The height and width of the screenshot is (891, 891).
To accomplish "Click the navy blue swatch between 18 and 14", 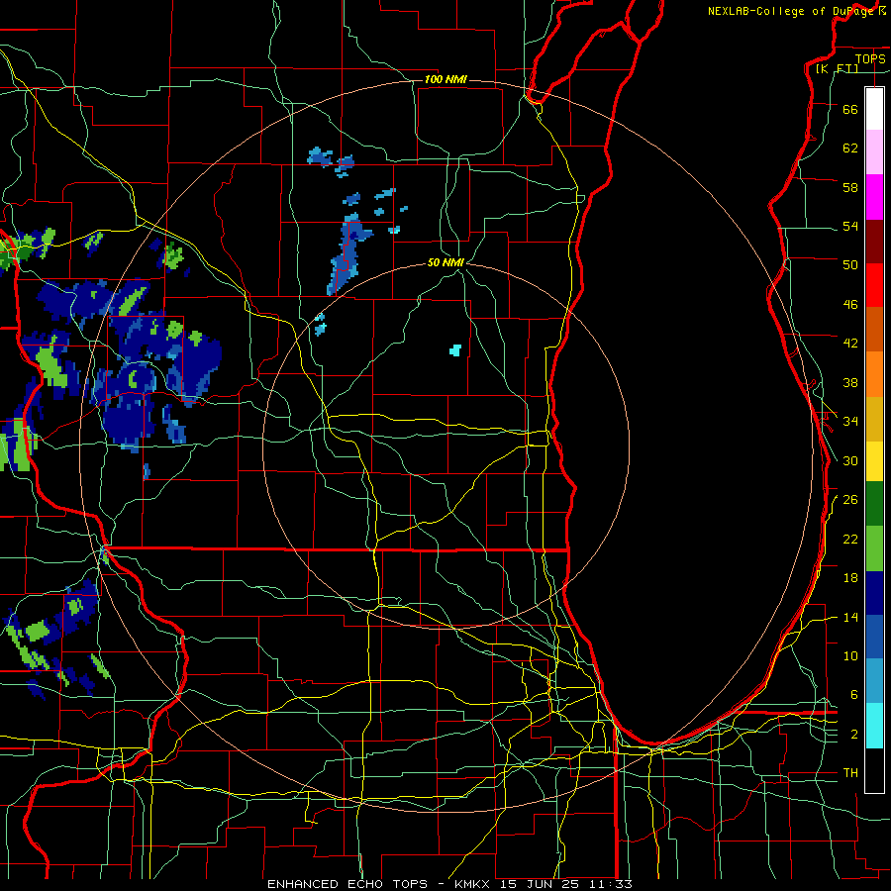I will click(x=874, y=593).
